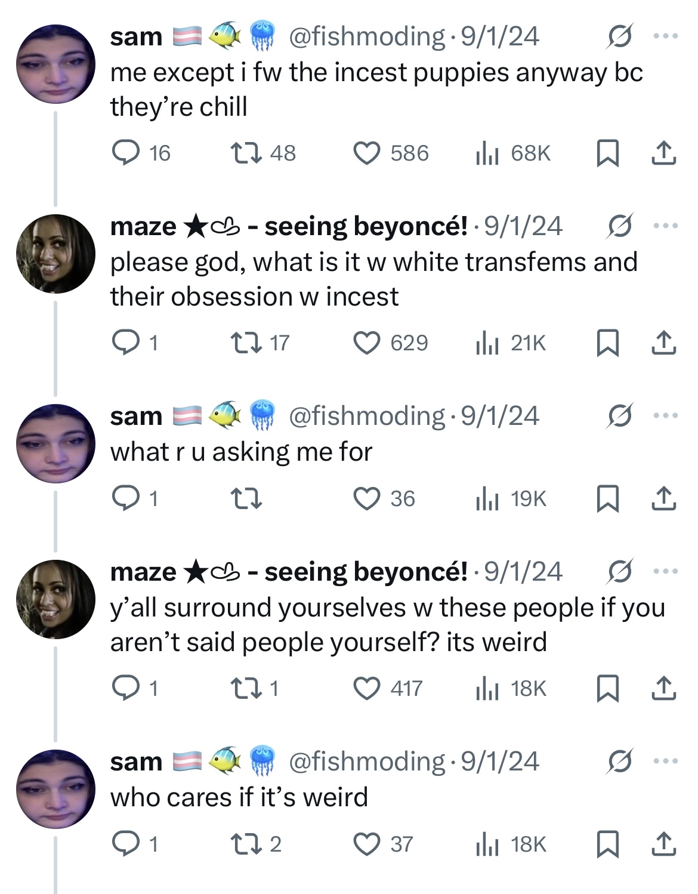Retweet the post with 48 reposts

(x=246, y=153)
